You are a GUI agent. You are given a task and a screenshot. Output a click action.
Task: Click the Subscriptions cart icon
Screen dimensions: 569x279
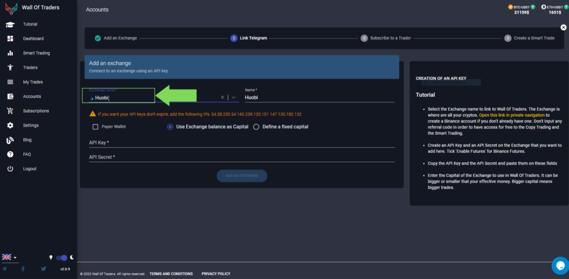click(x=10, y=111)
